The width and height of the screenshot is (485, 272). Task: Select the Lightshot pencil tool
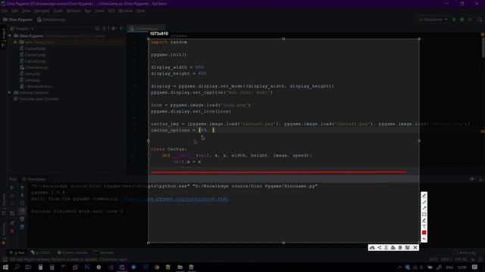[424, 196]
